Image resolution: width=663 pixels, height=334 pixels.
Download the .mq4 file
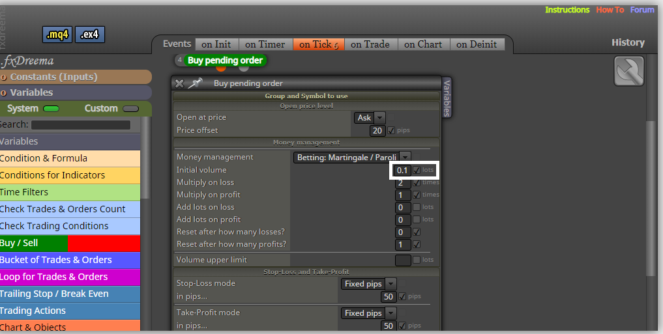(x=57, y=35)
